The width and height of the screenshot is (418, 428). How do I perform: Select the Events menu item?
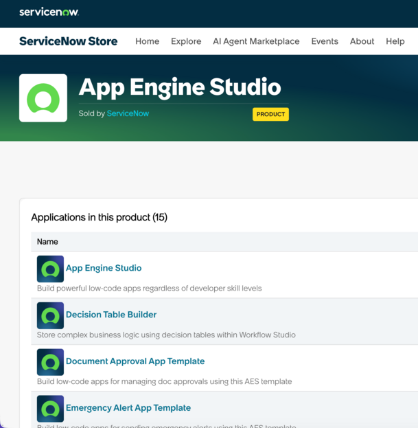325,41
